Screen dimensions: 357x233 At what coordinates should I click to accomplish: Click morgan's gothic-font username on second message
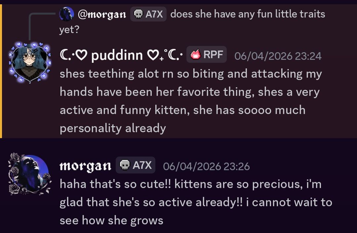85,166
